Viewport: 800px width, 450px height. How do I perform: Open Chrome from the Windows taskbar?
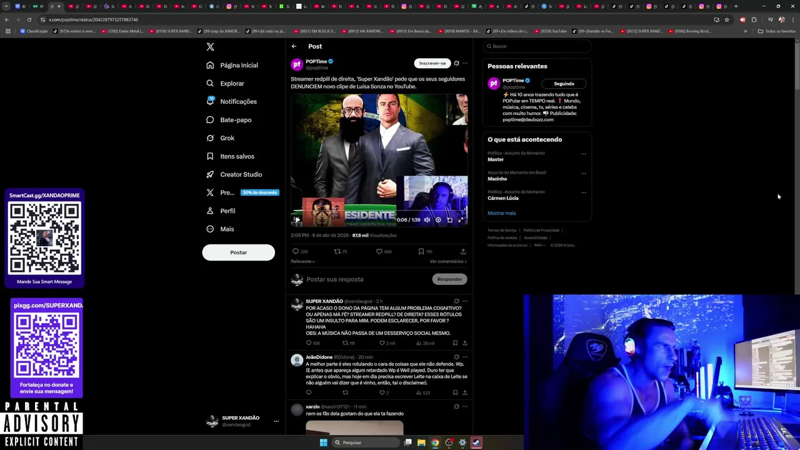(435, 442)
